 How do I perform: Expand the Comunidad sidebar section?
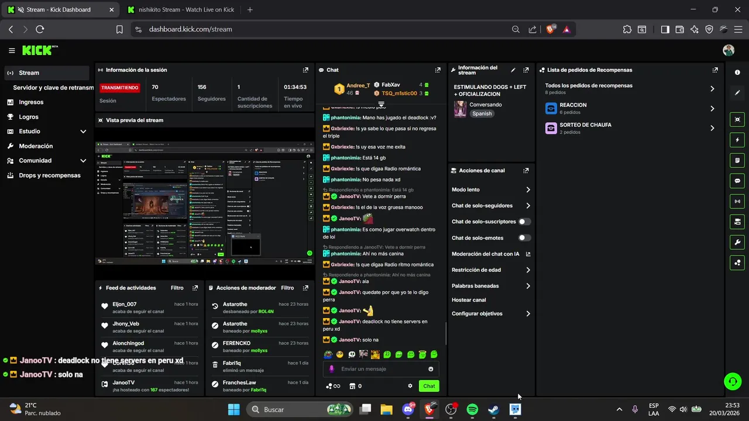83,161
